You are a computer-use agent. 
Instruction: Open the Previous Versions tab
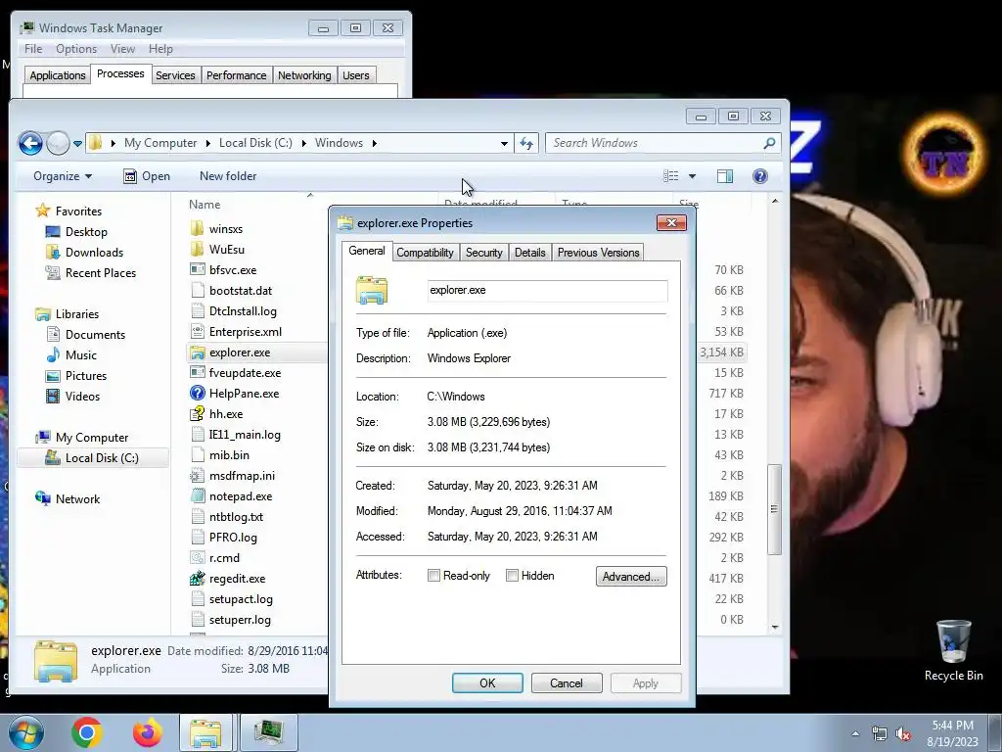click(x=598, y=253)
